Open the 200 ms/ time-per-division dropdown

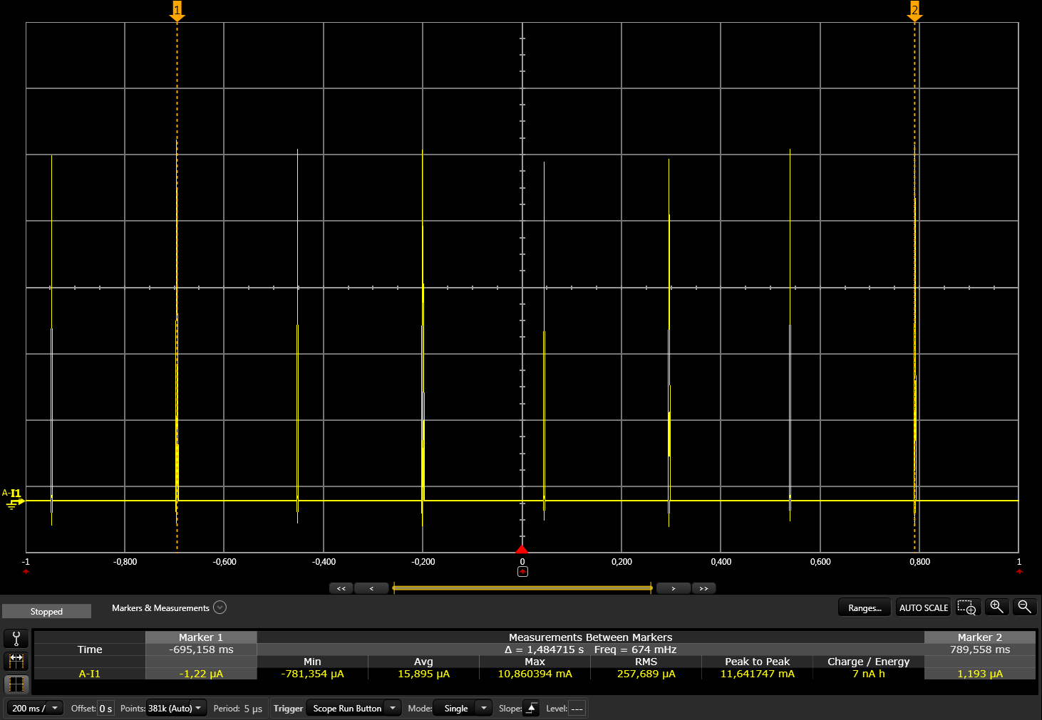[36, 708]
